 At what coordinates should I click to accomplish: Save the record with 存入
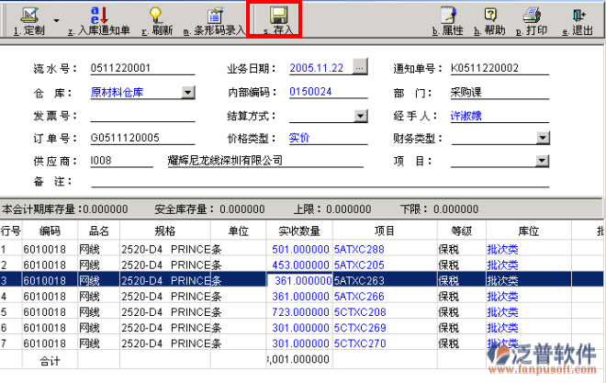(x=278, y=22)
